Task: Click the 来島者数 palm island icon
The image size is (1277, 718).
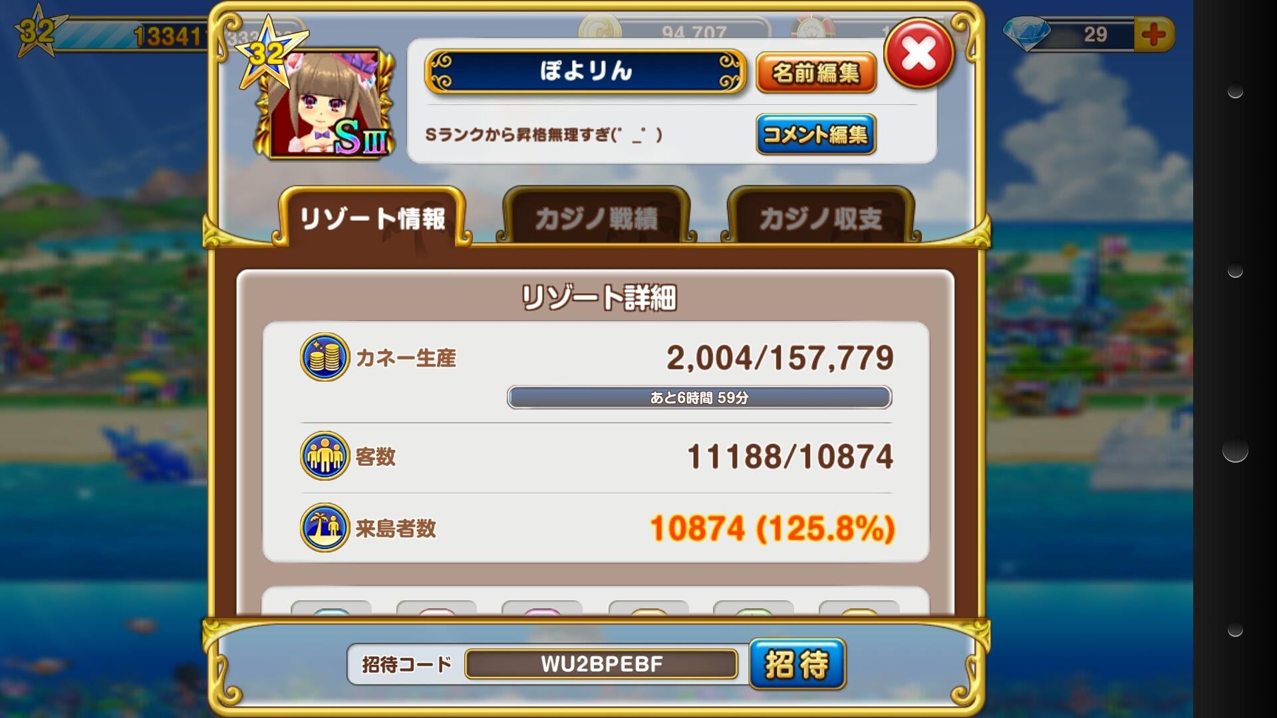Action: [x=325, y=528]
